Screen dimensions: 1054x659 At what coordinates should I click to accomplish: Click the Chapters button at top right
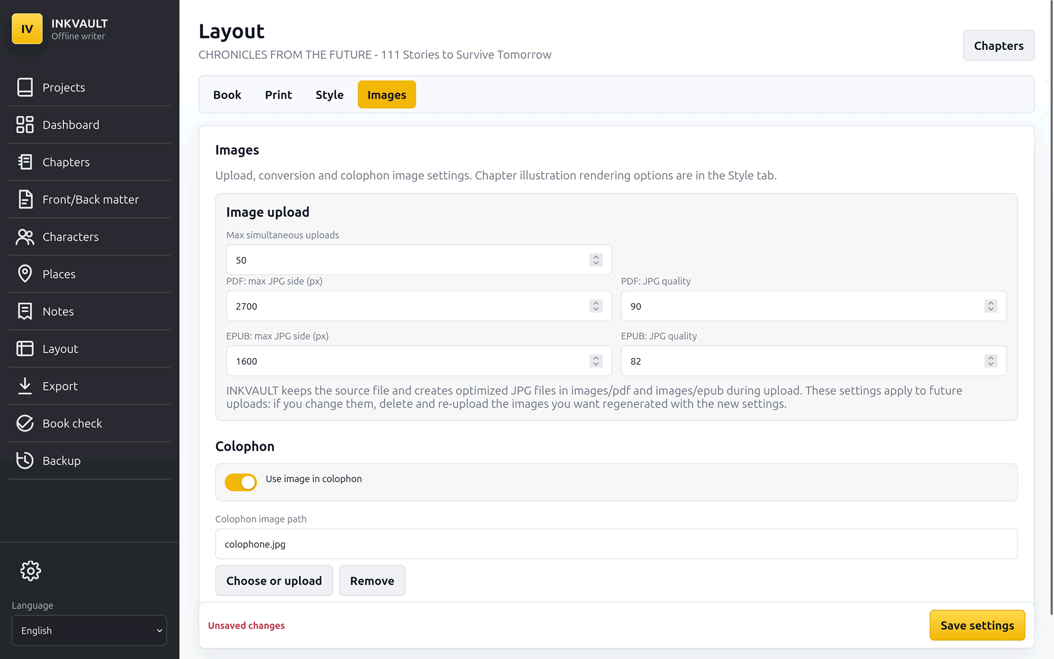point(998,46)
